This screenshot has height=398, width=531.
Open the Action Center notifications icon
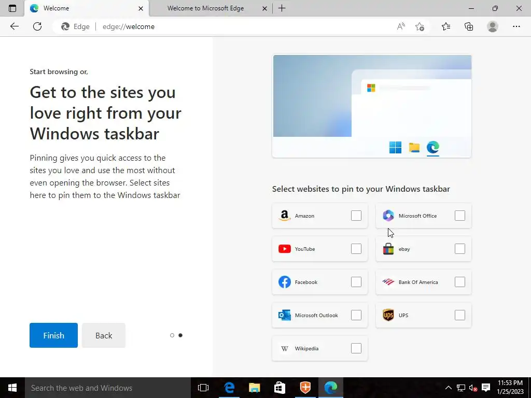click(486, 388)
